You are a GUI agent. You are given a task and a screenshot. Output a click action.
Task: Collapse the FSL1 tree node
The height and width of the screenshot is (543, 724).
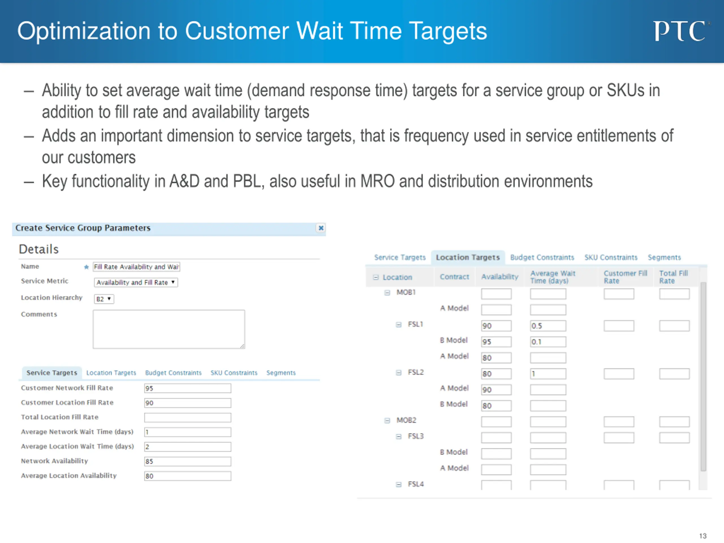(x=398, y=325)
